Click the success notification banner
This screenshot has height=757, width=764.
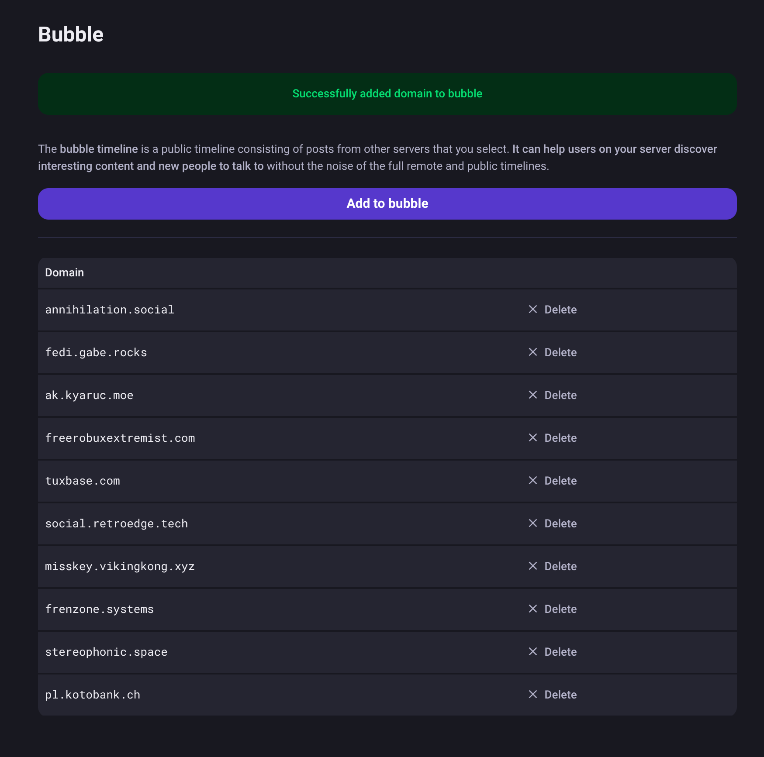coord(387,94)
